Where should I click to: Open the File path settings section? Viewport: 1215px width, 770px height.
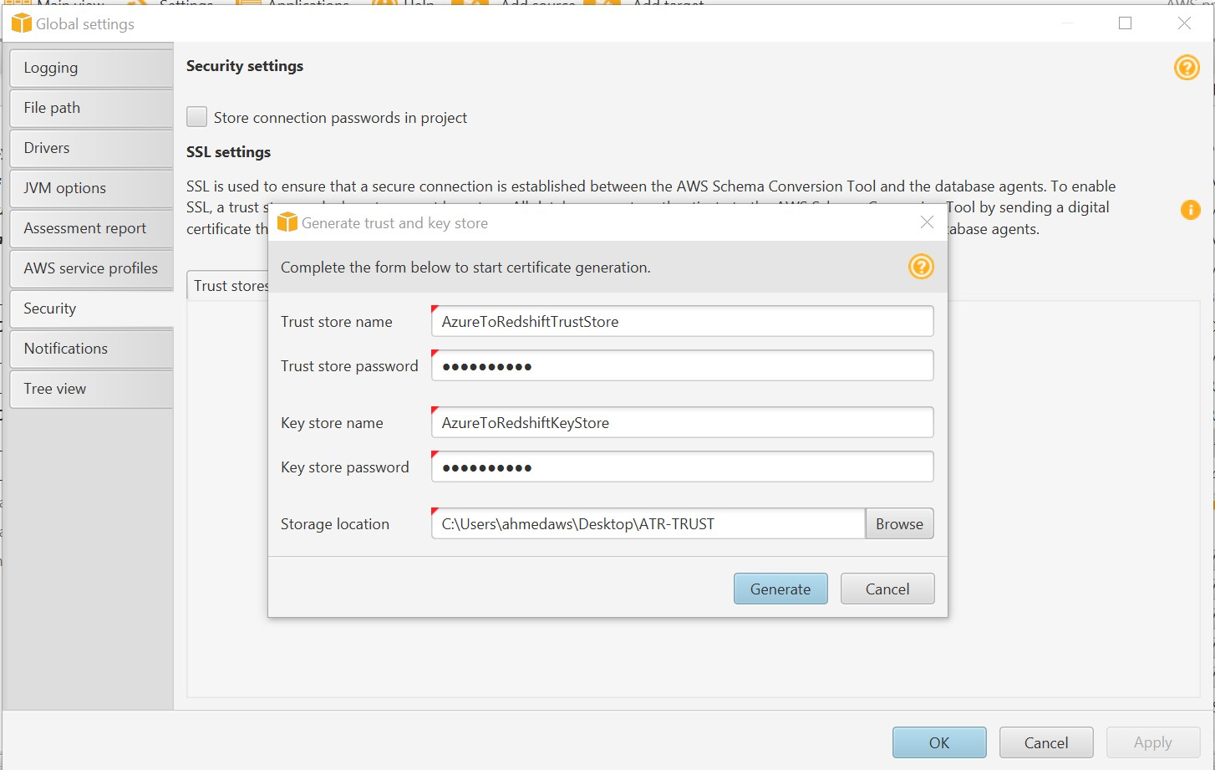pos(91,108)
